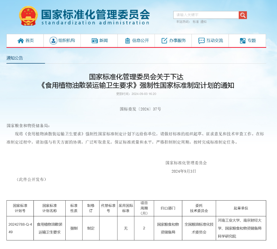Viewport: 277px width, 249px height.
Task: Click the note （此件公开发布）
Action: pos(31,180)
